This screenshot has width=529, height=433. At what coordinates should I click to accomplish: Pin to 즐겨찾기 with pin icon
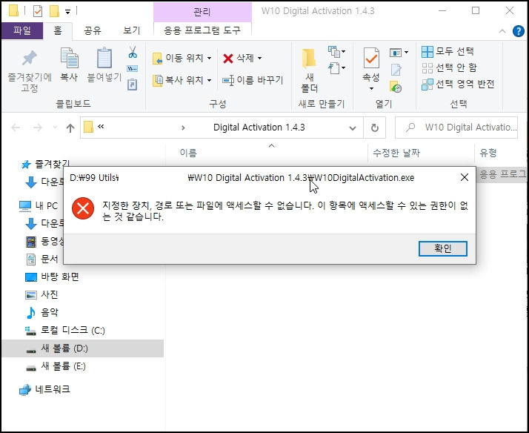point(30,71)
